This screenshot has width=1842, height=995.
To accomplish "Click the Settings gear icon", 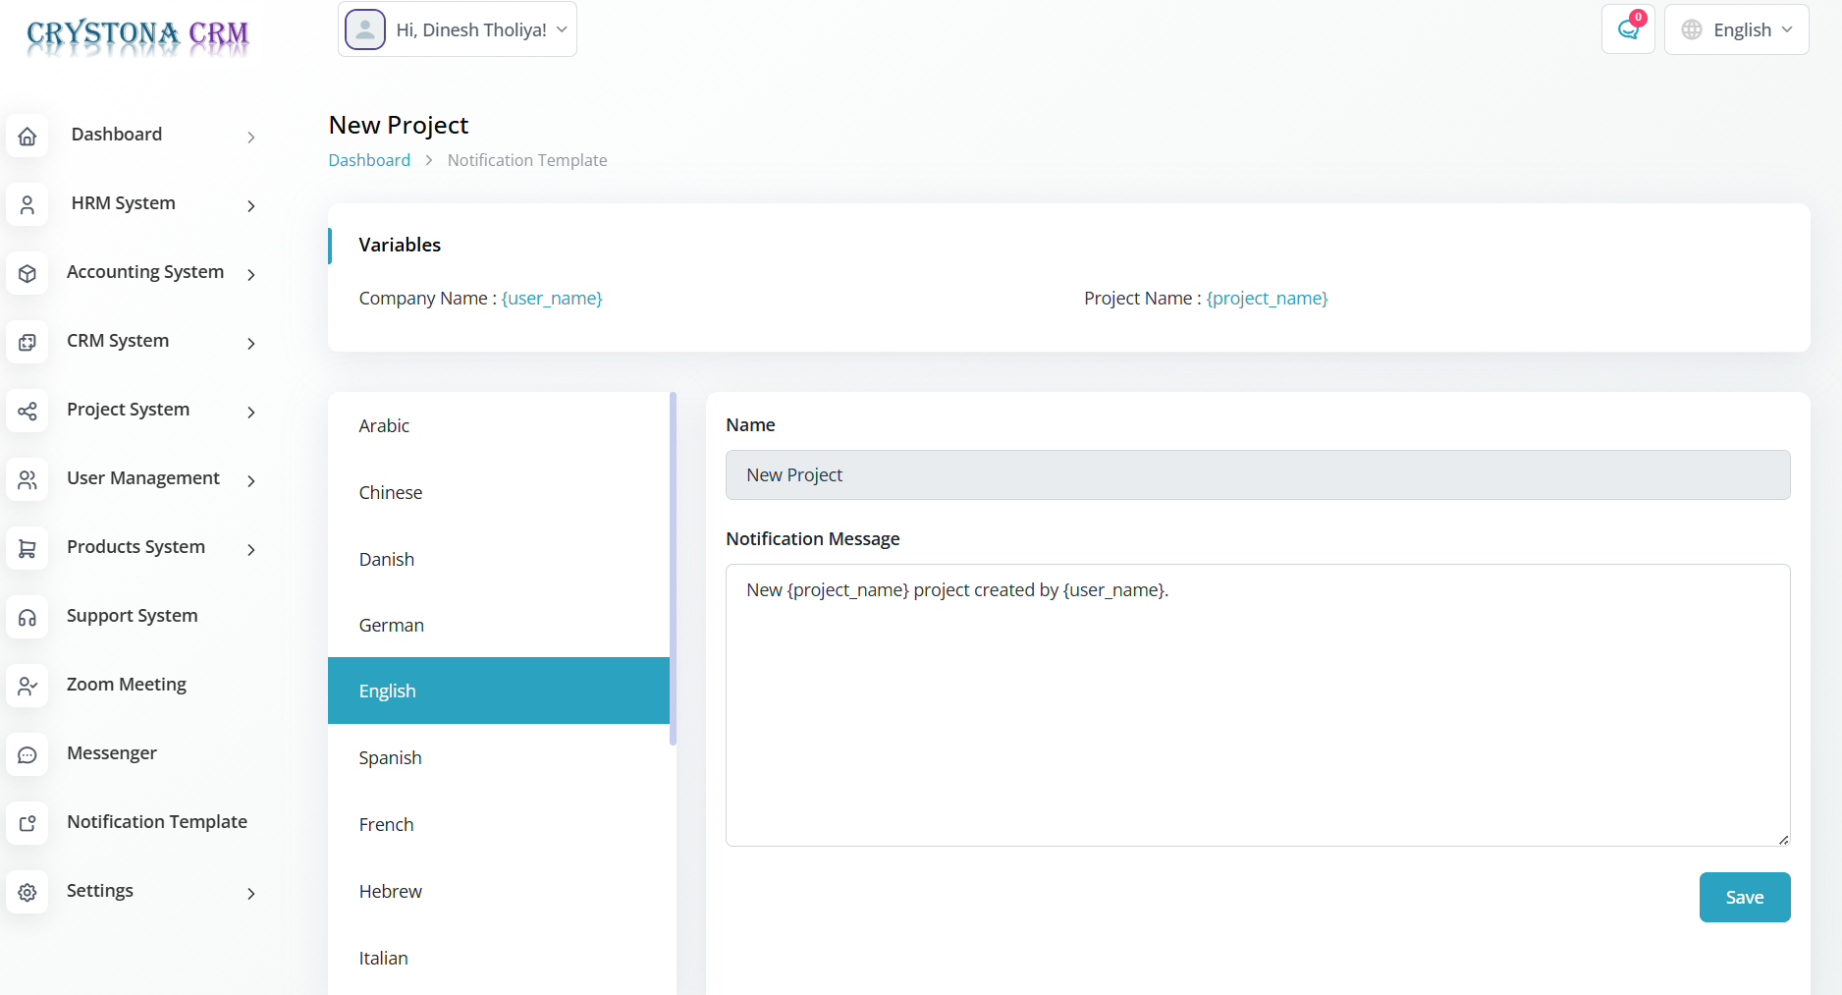I will point(27,892).
